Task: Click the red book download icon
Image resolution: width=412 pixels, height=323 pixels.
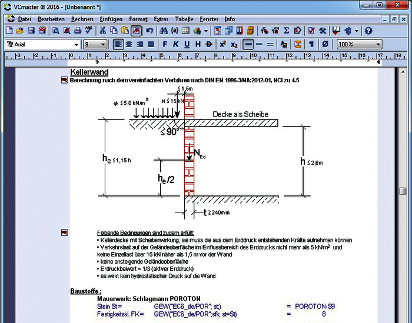Action: 336,31
